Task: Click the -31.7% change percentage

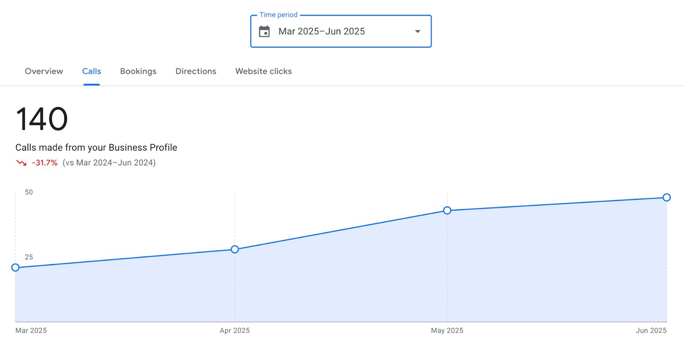Action: tap(45, 163)
